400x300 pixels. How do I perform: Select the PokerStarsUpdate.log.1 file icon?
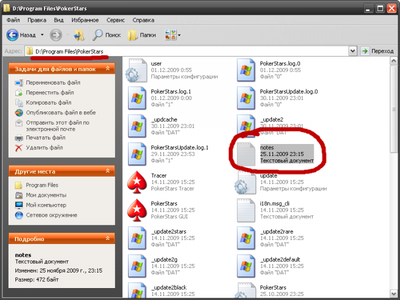(x=137, y=154)
